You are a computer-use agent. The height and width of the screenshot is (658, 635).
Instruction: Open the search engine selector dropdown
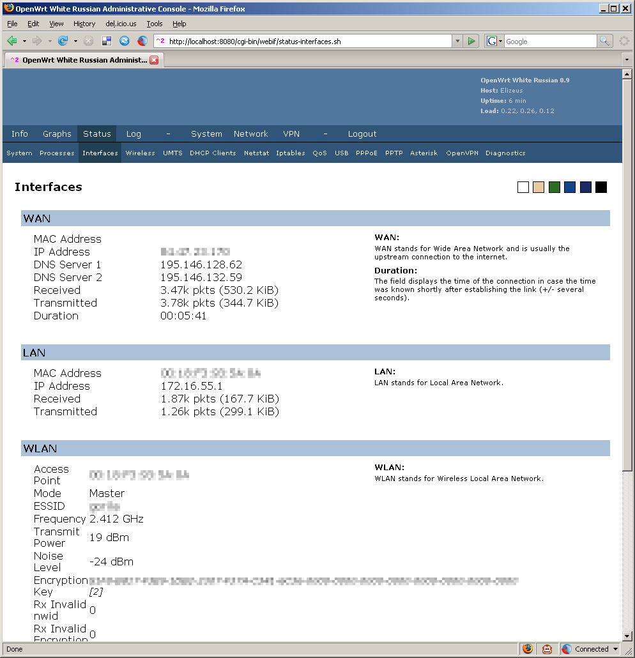(500, 41)
